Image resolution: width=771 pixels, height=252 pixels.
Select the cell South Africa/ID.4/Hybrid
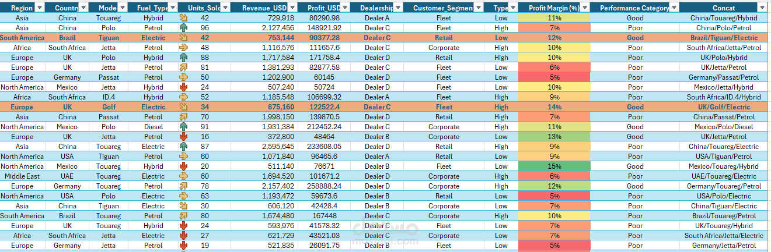[x=724, y=97]
